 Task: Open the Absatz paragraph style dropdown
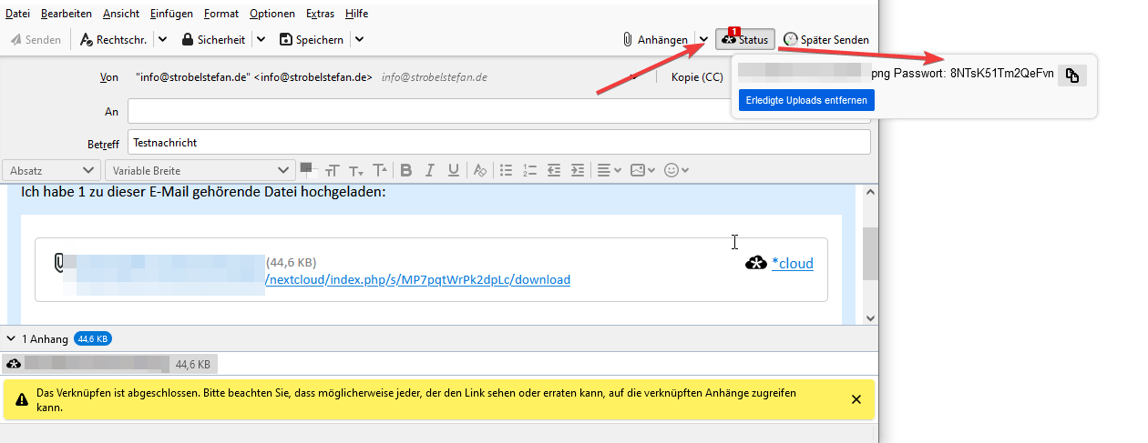[x=52, y=170]
